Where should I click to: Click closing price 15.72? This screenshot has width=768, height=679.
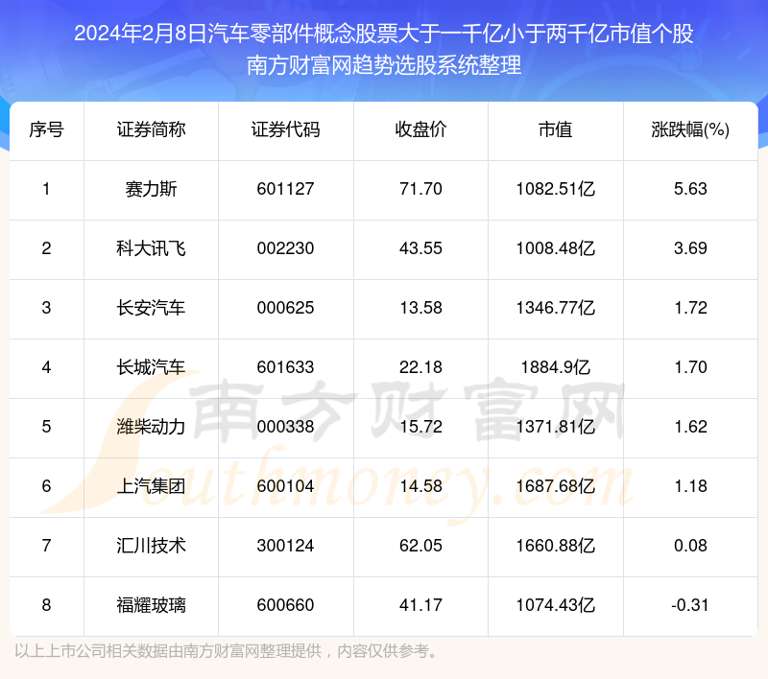pos(420,427)
